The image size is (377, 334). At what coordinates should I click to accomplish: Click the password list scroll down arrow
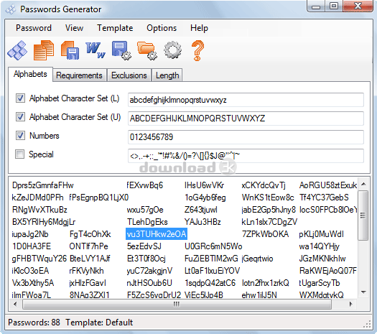(x=363, y=292)
